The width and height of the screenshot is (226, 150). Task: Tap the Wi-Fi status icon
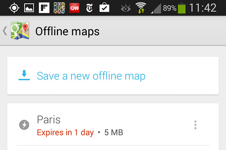point(141,8)
